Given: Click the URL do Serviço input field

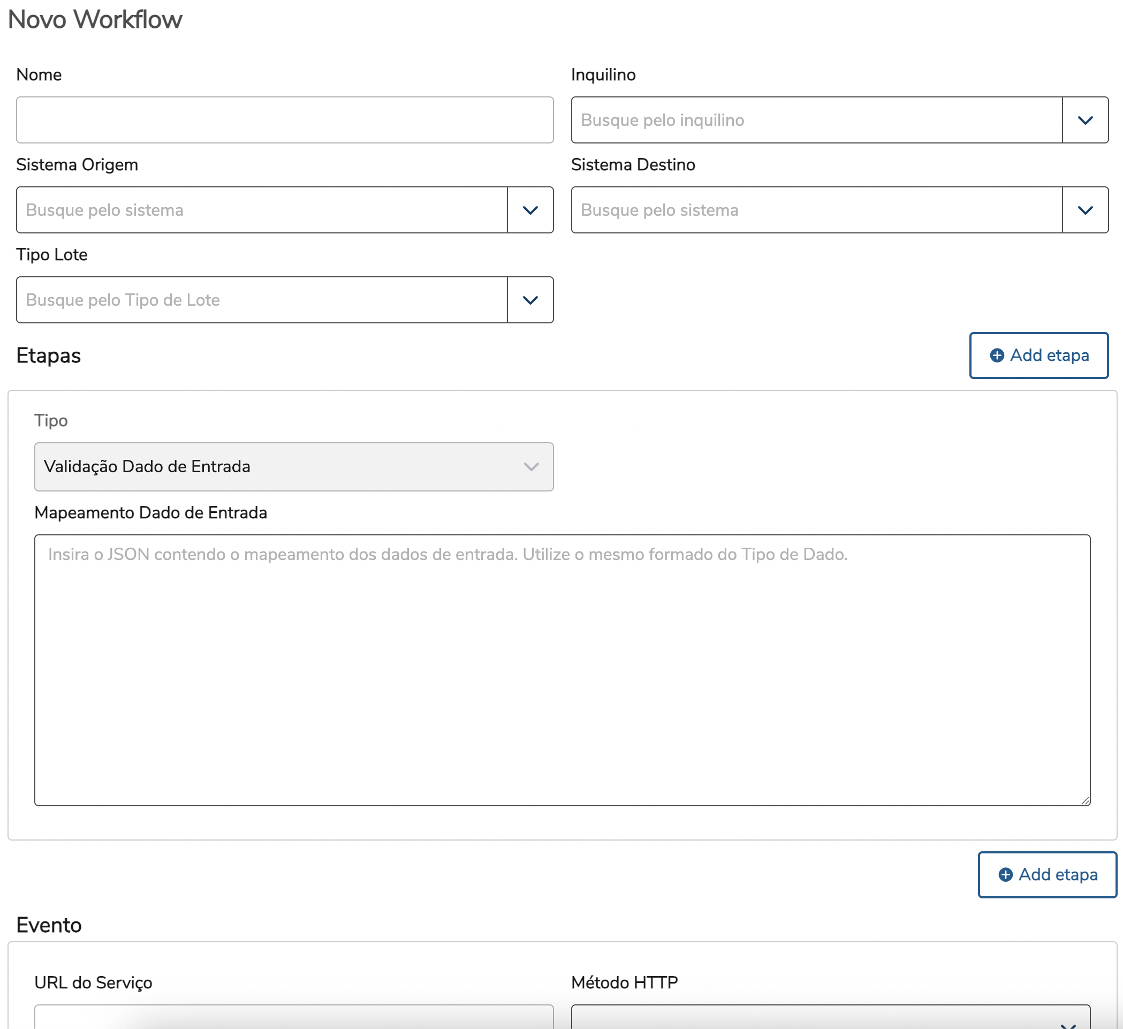Looking at the screenshot, I should (x=293, y=1018).
